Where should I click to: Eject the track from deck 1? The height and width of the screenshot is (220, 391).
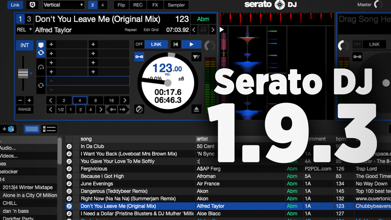pyautogui.click(x=196, y=109)
